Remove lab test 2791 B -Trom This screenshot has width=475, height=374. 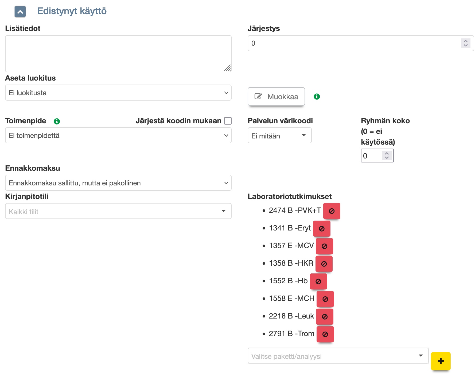tap(325, 334)
